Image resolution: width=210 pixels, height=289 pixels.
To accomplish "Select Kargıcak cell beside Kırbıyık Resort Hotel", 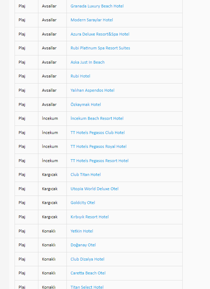I will (52, 217).
